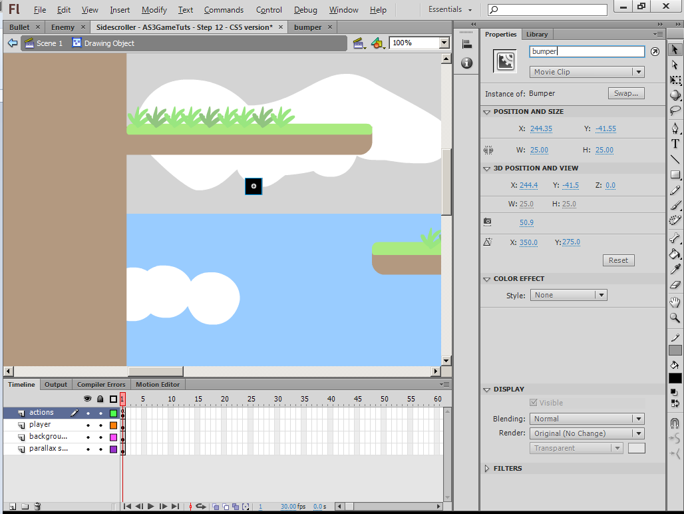The width and height of the screenshot is (684, 514).
Task: Select the Pen tool
Action: click(675, 128)
